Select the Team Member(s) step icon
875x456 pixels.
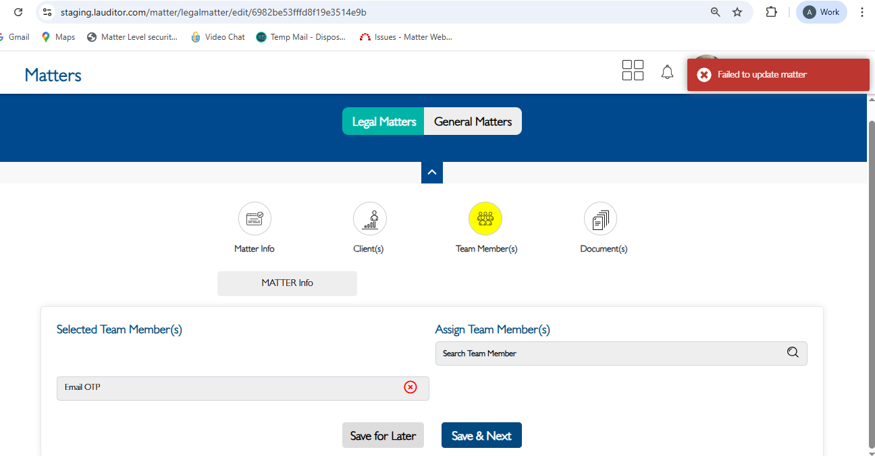485,219
